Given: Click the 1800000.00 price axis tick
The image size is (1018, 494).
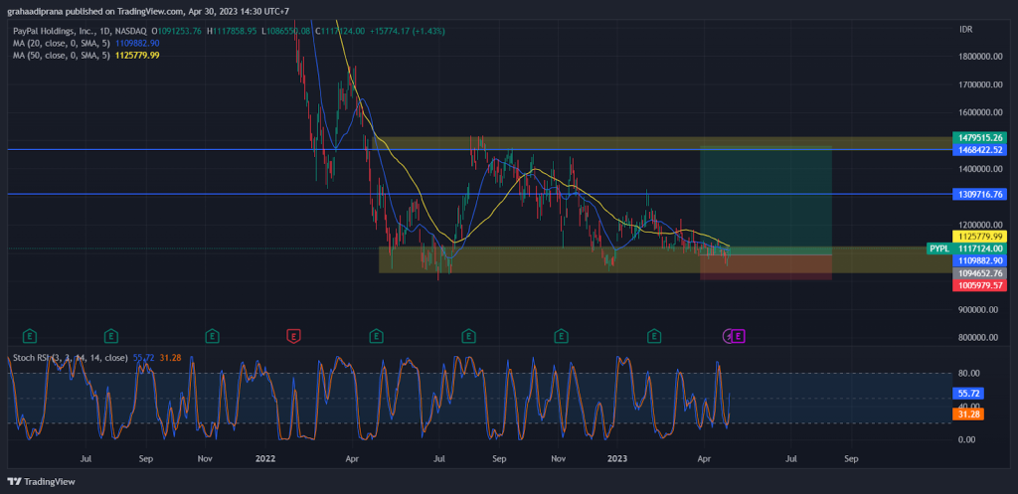Looking at the screenshot, I should click(979, 56).
